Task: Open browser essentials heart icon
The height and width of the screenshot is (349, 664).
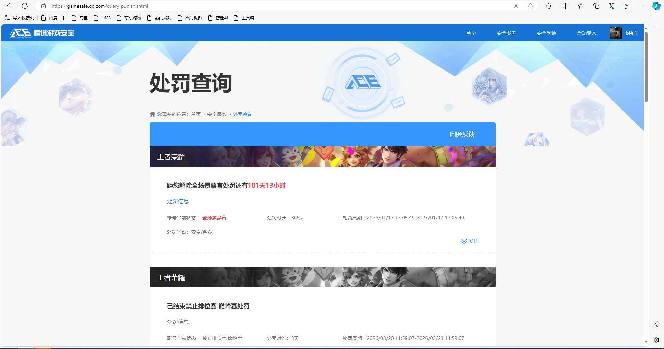Action: [611, 6]
